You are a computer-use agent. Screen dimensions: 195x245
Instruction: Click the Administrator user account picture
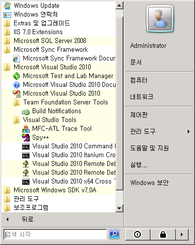pyautogui.click(x=160, y=19)
